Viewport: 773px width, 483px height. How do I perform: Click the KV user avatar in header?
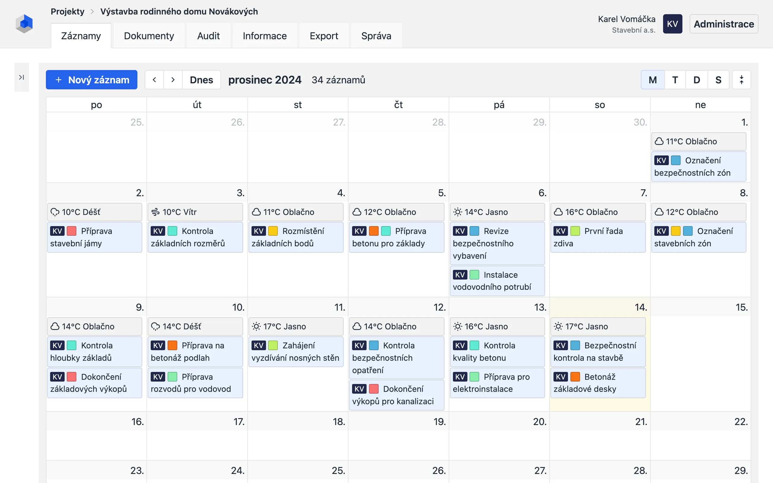672,24
